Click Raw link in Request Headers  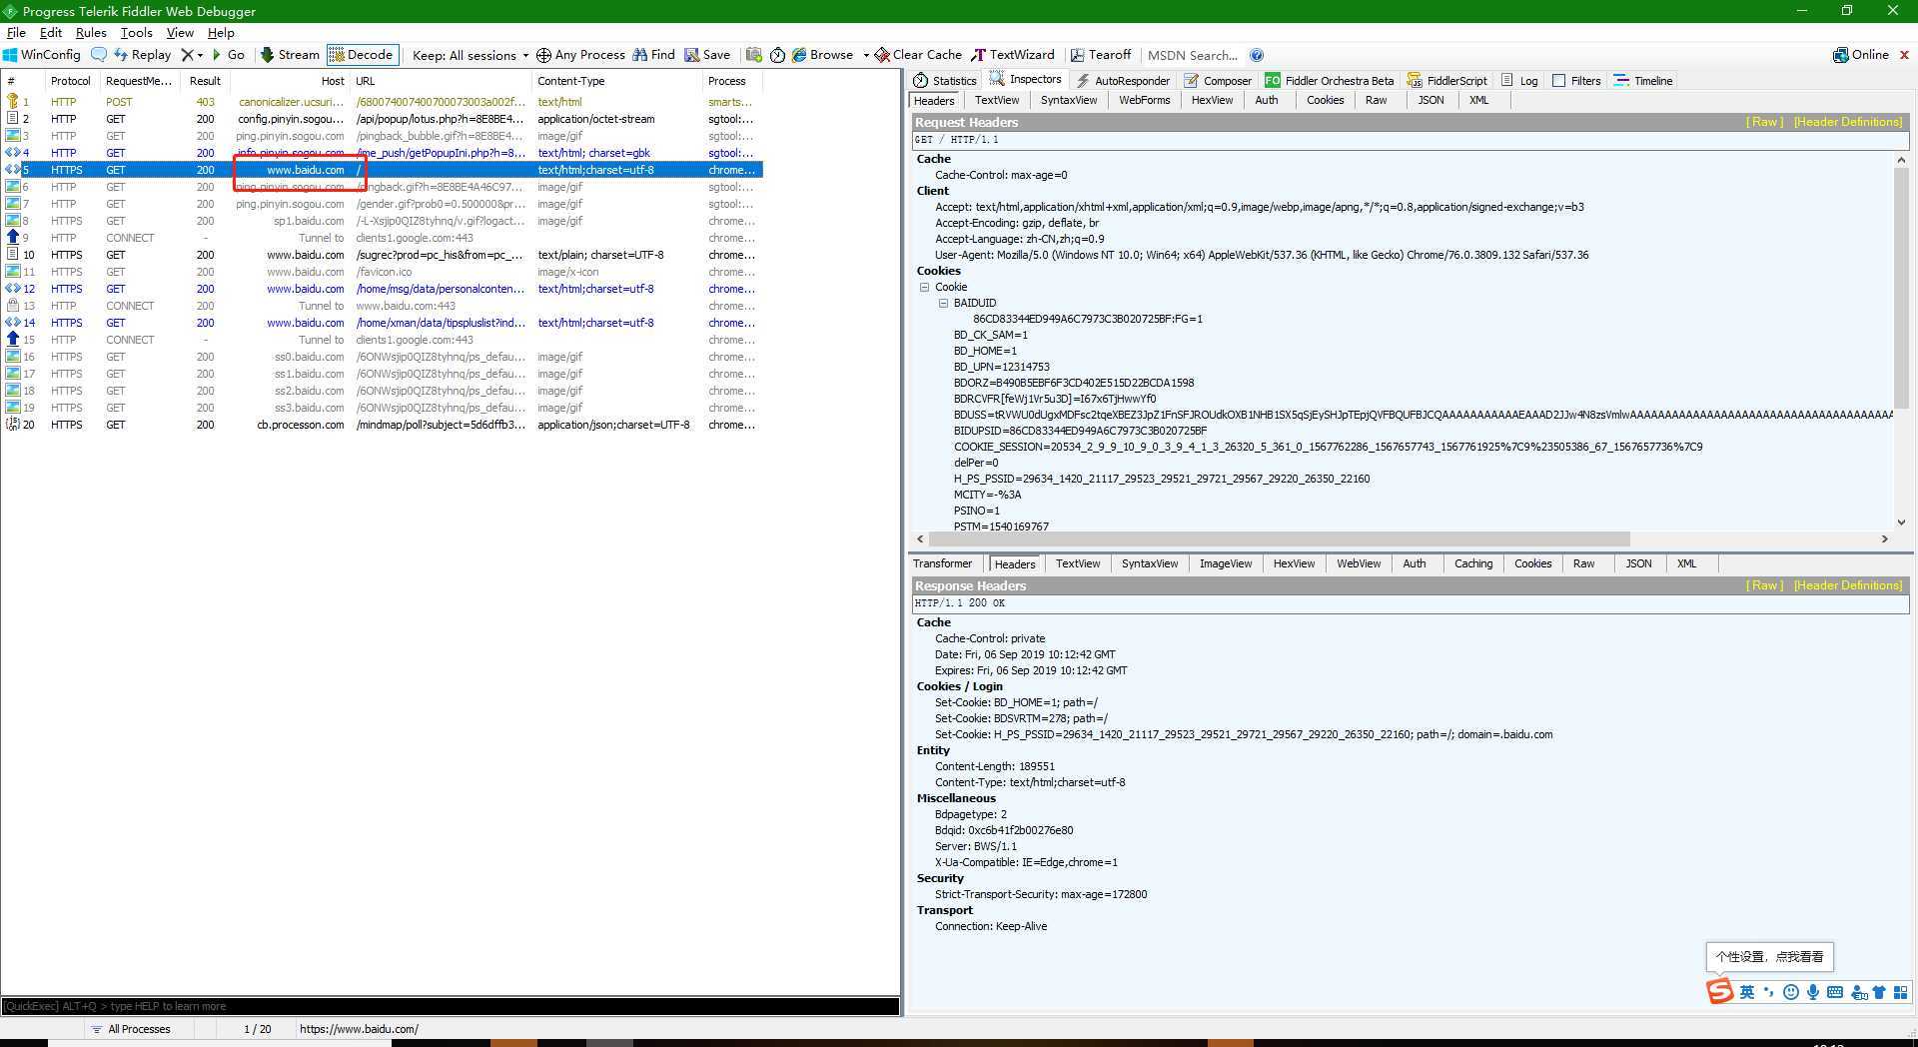click(x=1764, y=122)
